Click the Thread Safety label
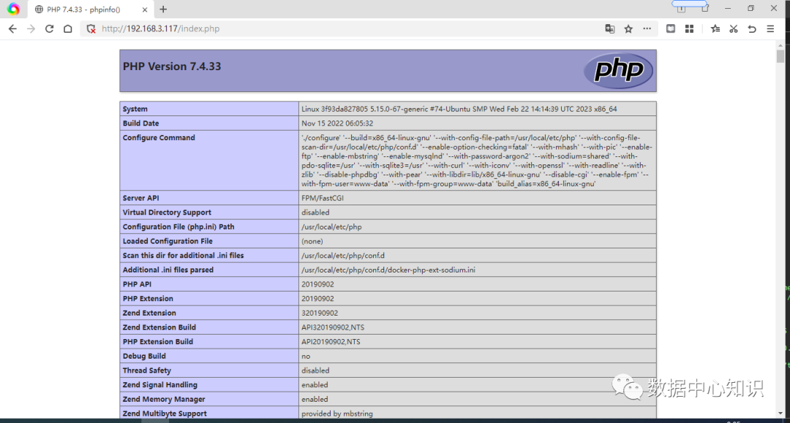This screenshot has height=423, width=790. [146, 370]
